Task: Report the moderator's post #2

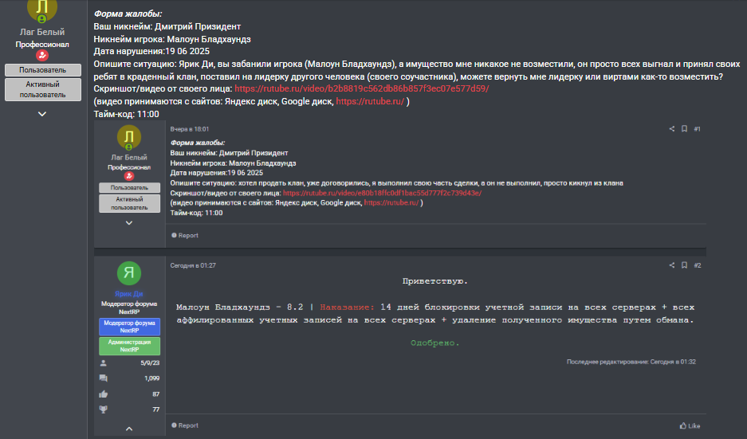Action: point(185,425)
